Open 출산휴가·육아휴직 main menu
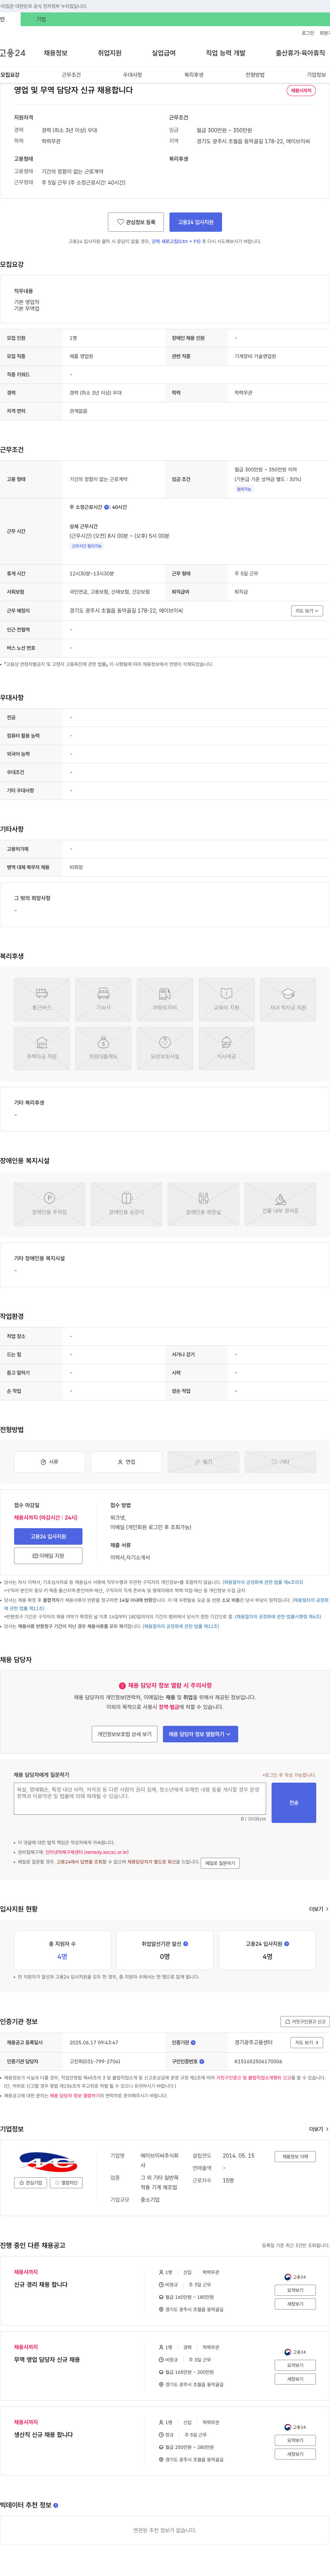The width and height of the screenshot is (330, 2576). (300, 53)
